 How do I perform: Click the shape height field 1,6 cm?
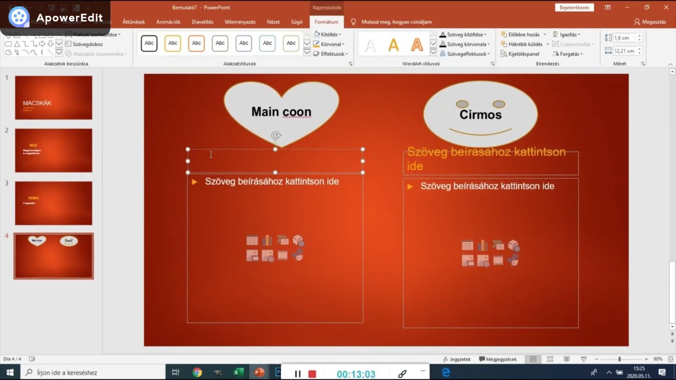click(x=624, y=38)
